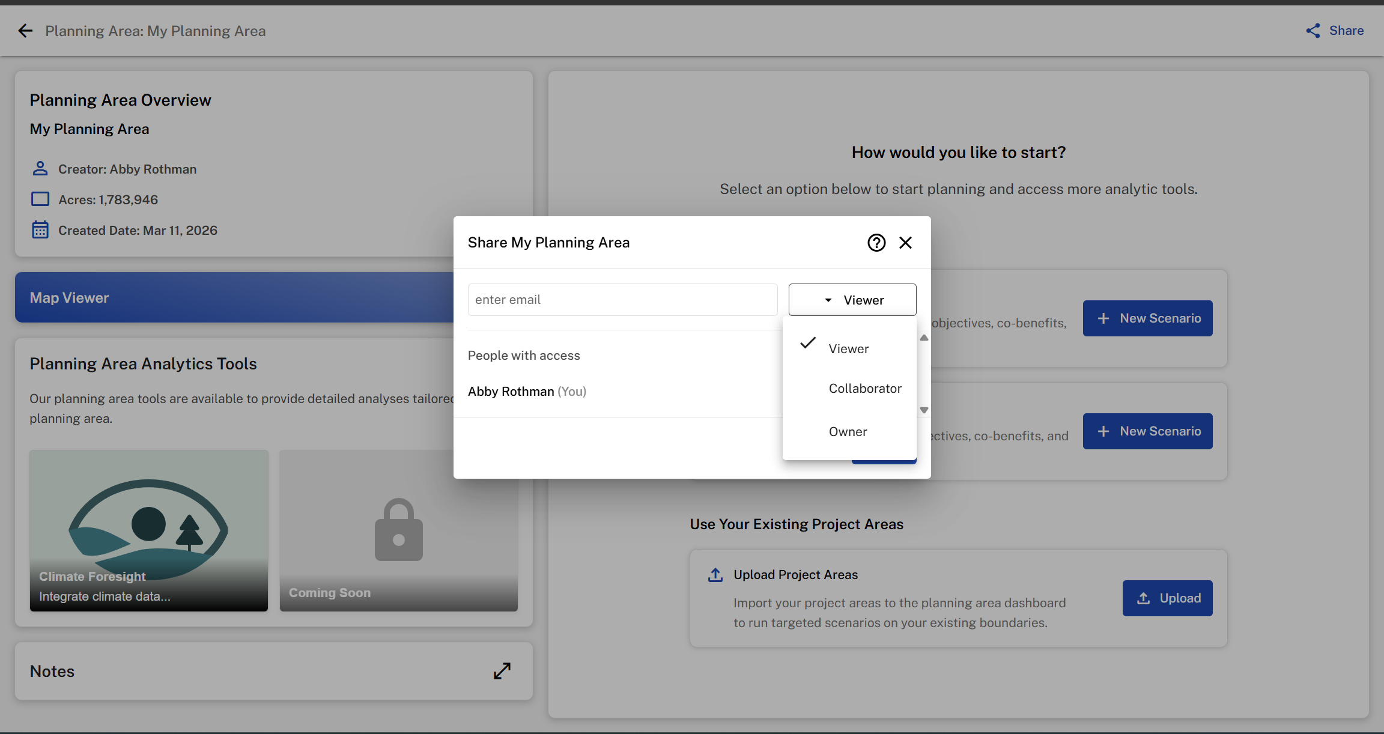Open the Viewer role dropdown
1384x734 pixels.
[x=852, y=300]
